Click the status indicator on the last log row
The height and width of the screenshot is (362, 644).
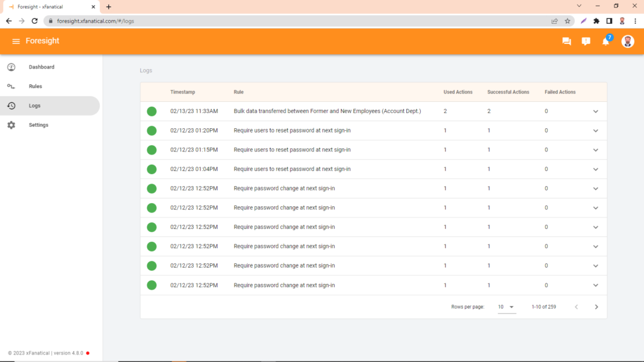152,285
